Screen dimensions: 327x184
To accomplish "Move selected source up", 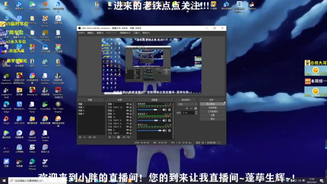I will tap(124, 137).
